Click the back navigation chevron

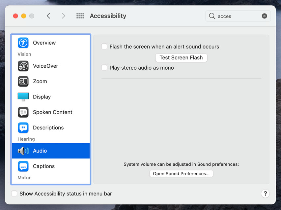(x=48, y=16)
